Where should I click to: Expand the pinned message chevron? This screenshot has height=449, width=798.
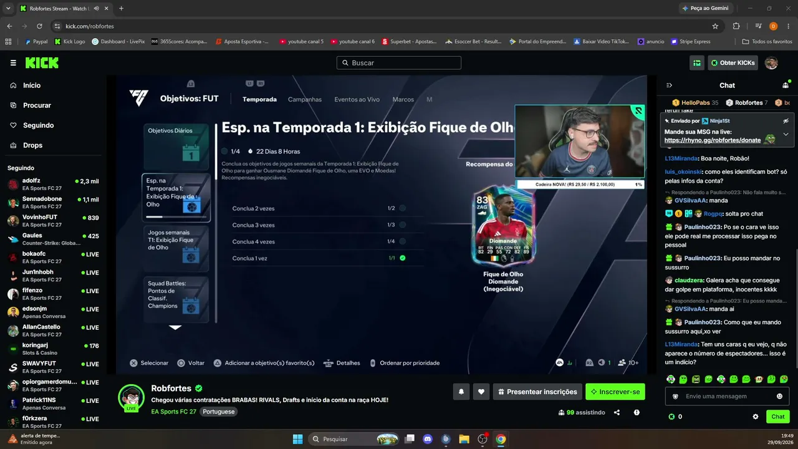786,134
